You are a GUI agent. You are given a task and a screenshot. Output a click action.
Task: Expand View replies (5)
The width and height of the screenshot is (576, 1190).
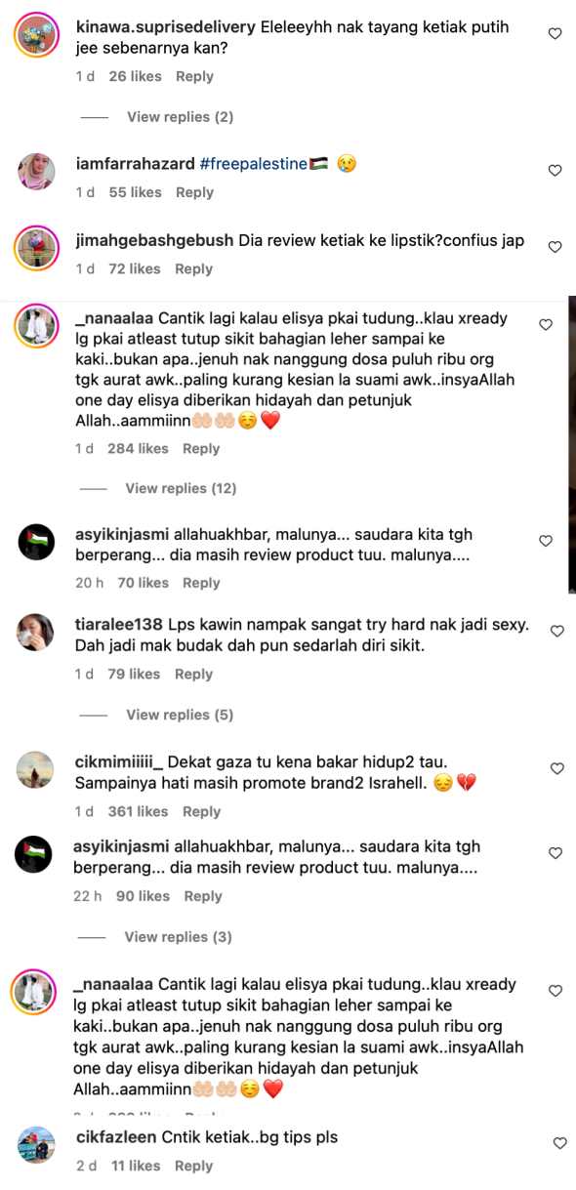180,715
